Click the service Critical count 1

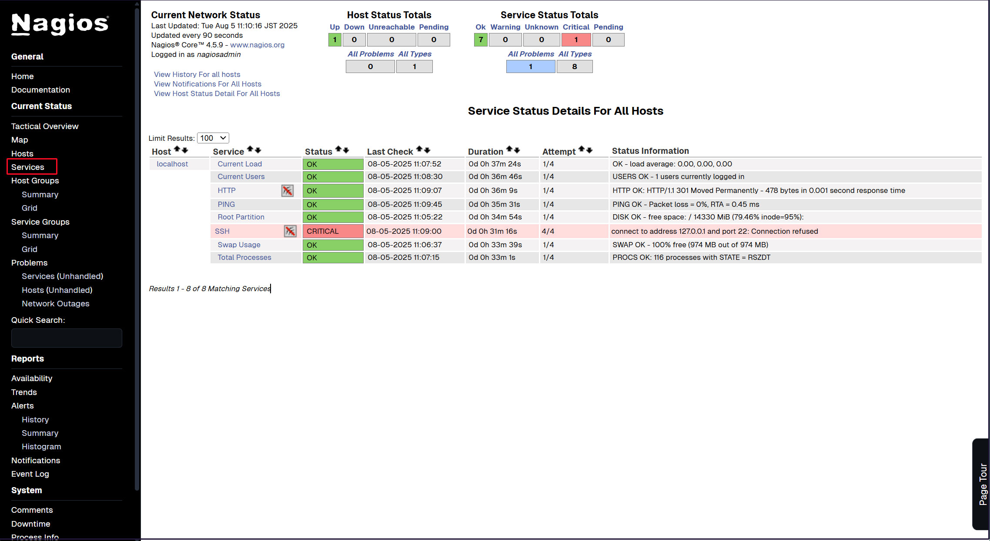tap(576, 40)
